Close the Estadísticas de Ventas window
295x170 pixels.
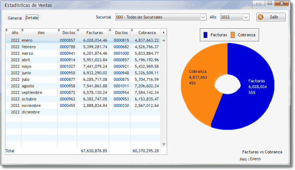click(x=282, y=4)
